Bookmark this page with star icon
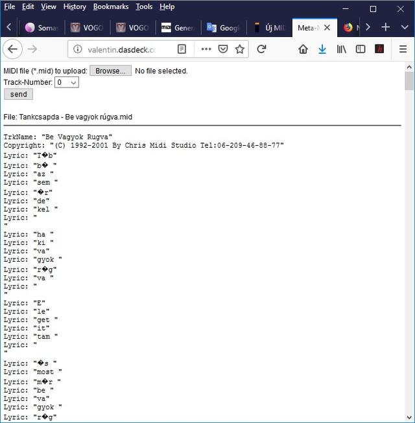Image resolution: width=415 pixels, height=423 pixels. pos(240,49)
